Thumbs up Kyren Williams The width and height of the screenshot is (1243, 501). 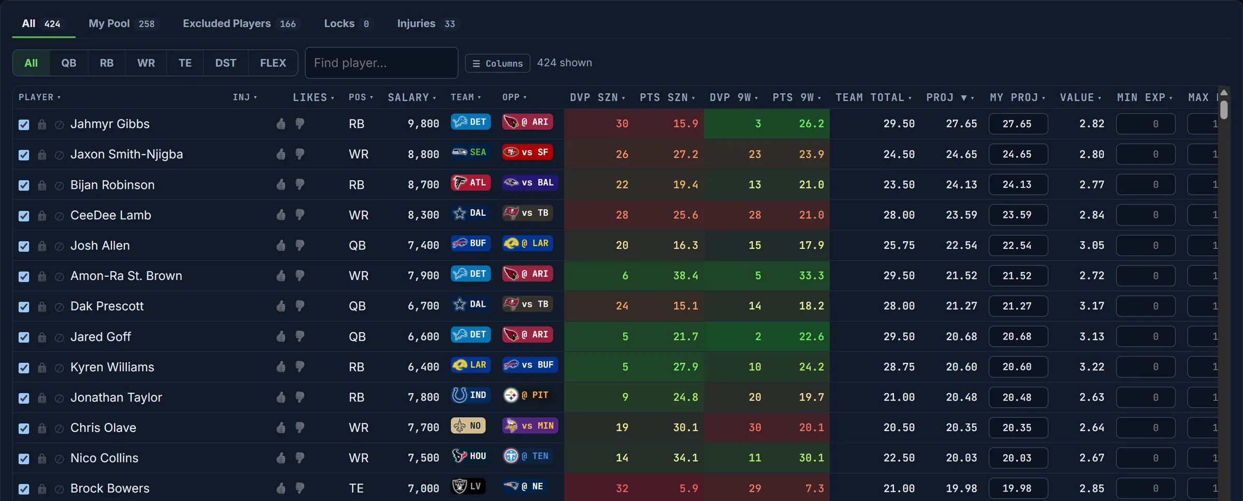pos(281,367)
